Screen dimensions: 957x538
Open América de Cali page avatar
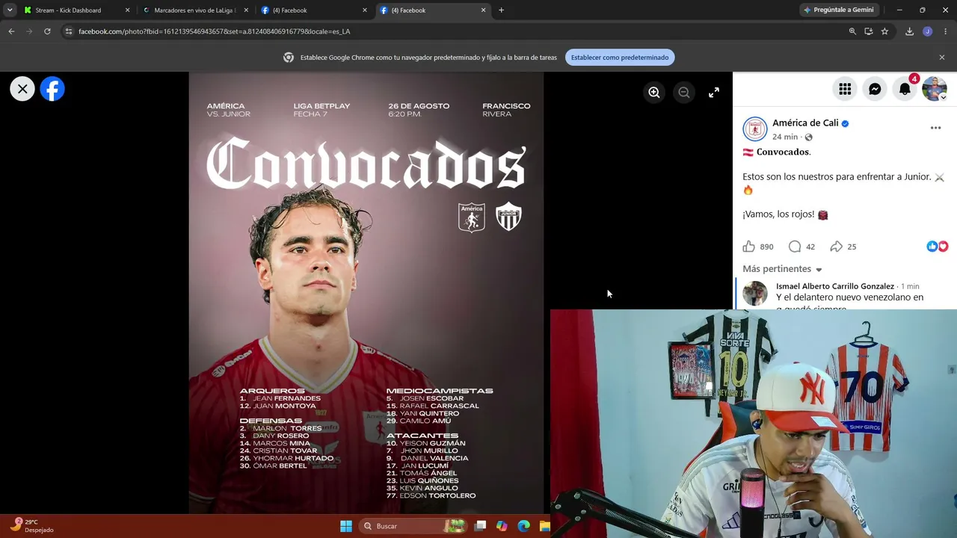[755, 129]
